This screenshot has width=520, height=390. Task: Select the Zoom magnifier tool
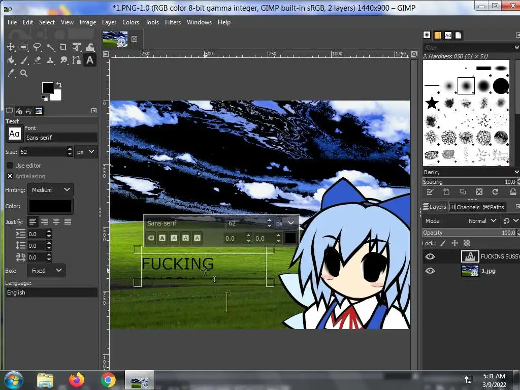tap(23, 73)
